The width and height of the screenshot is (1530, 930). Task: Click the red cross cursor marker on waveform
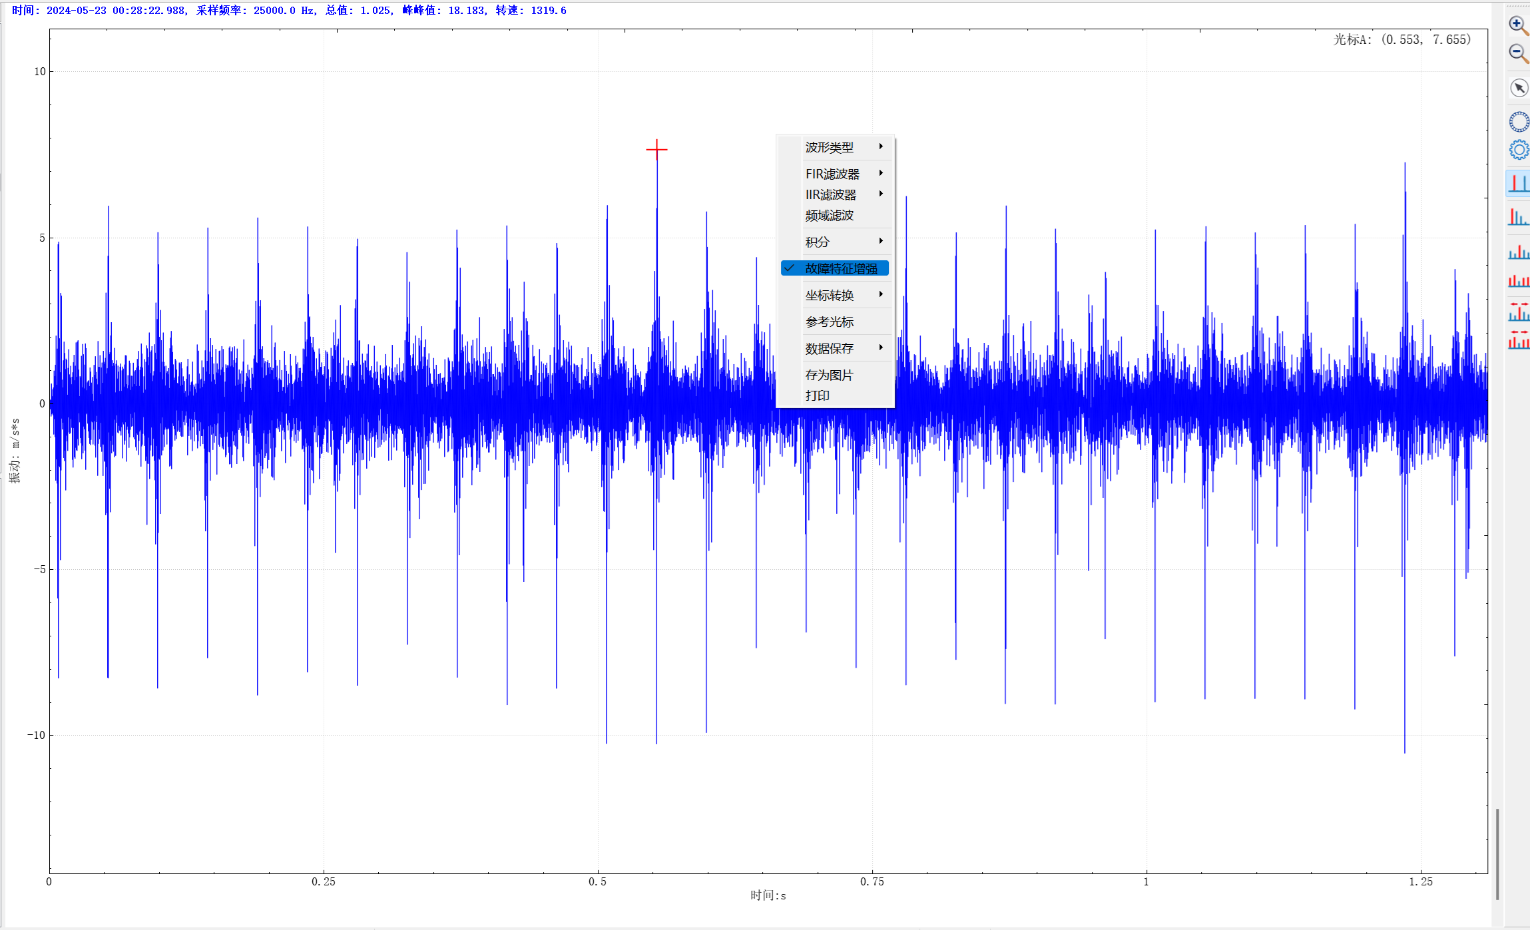click(x=656, y=150)
